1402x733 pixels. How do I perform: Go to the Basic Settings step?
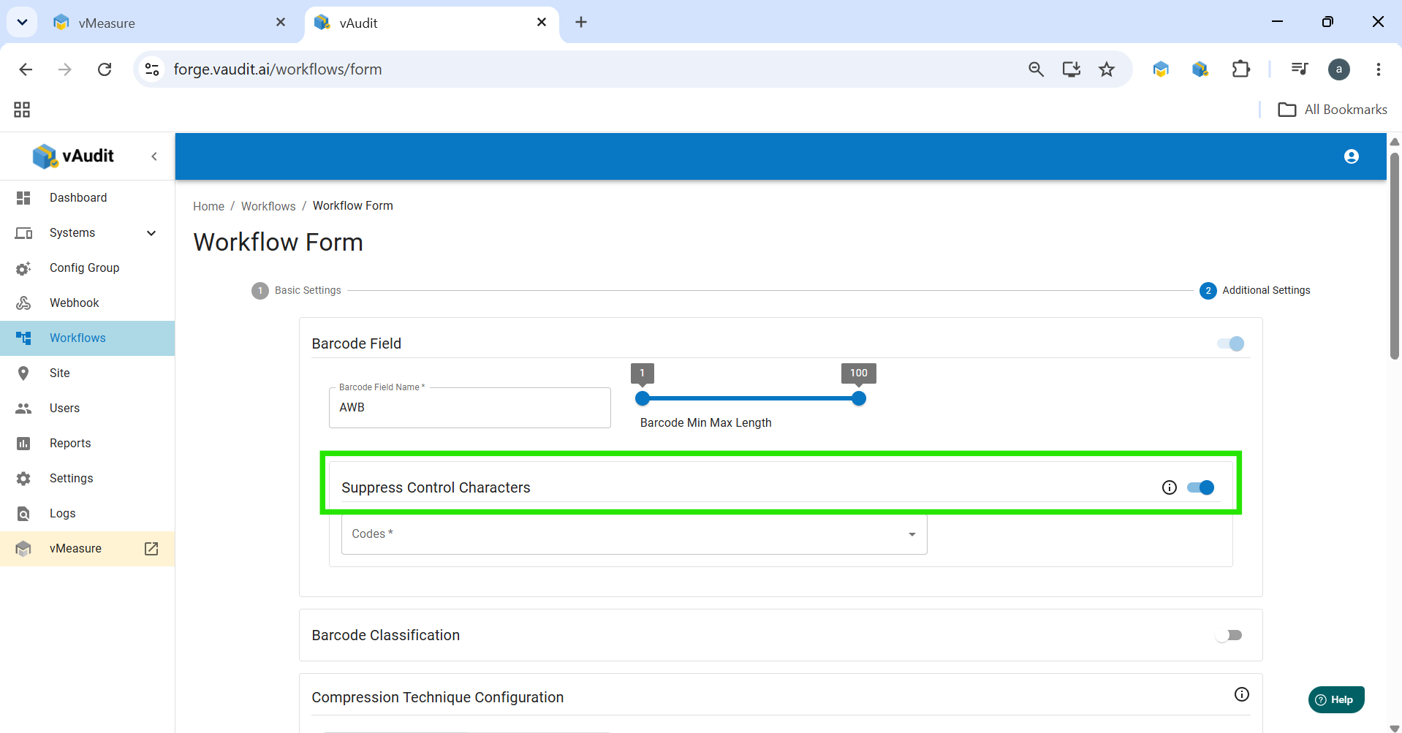click(297, 291)
